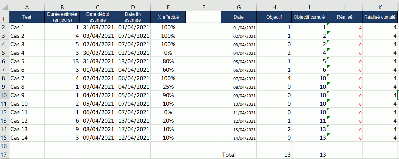
Task: Click the "Date début estimée" header cell
Action: pyautogui.click(x=97, y=17)
